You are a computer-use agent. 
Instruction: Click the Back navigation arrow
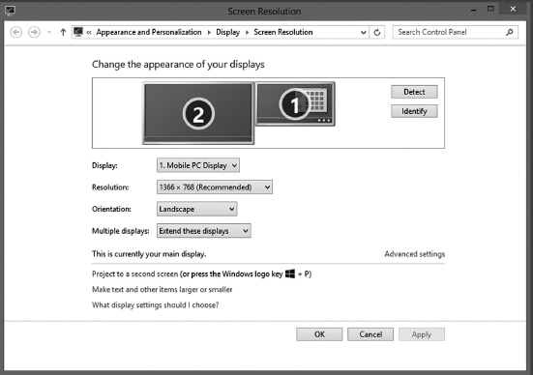click(16, 32)
